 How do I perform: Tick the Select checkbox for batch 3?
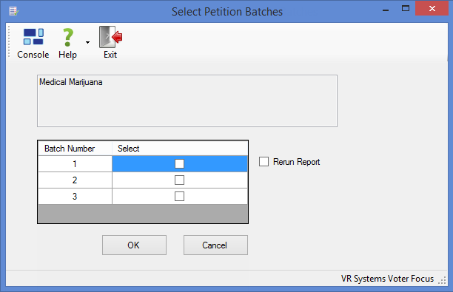pyautogui.click(x=179, y=196)
